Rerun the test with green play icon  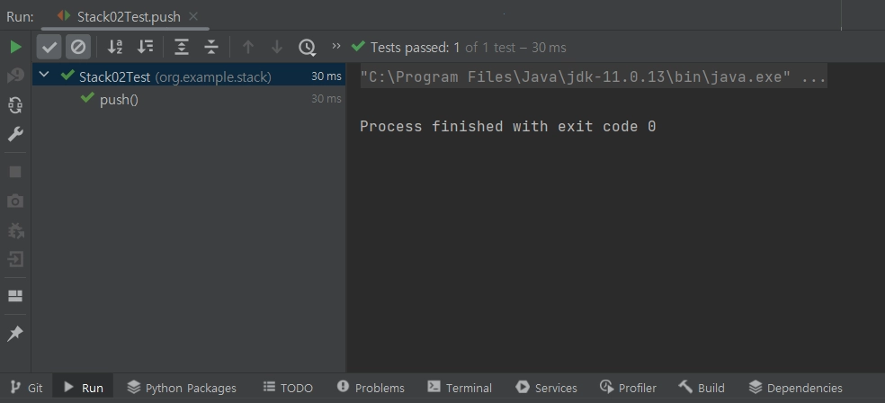point(15,47)
